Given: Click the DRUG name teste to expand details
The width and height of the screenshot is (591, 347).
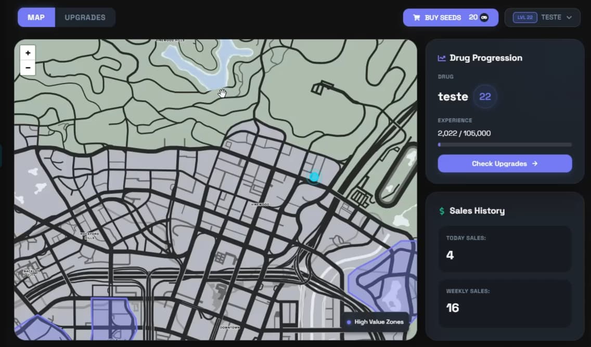Looking at the screenshot, I should pyautogui.click(x=453, y=97).
